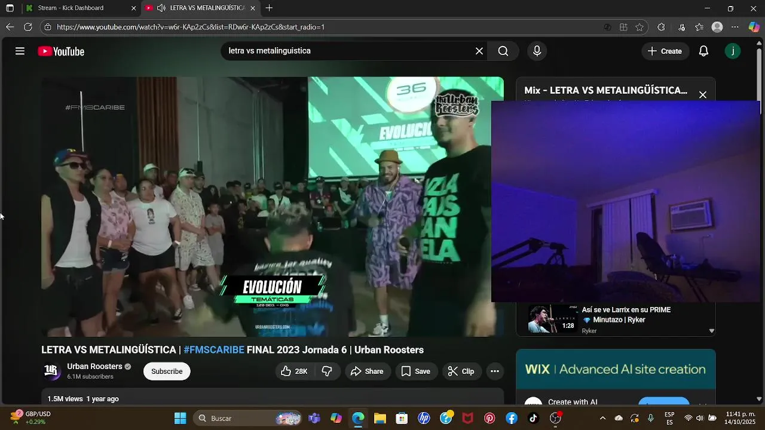Play the Larrix en su PRIME thumbnail
Screen dimensions: 765x430
(553, 320)
